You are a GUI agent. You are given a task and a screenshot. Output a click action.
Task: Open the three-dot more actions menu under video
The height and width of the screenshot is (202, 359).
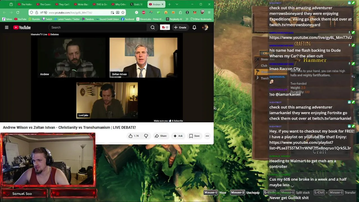[x=207, y=136]
